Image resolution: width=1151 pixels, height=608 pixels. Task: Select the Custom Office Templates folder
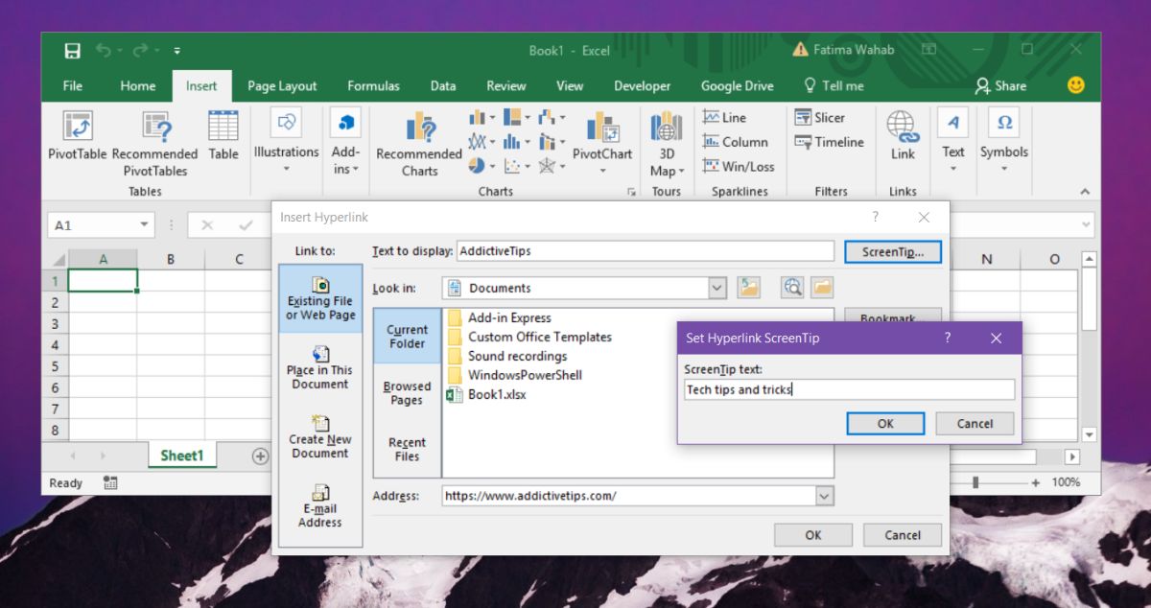tap(529, 337)
